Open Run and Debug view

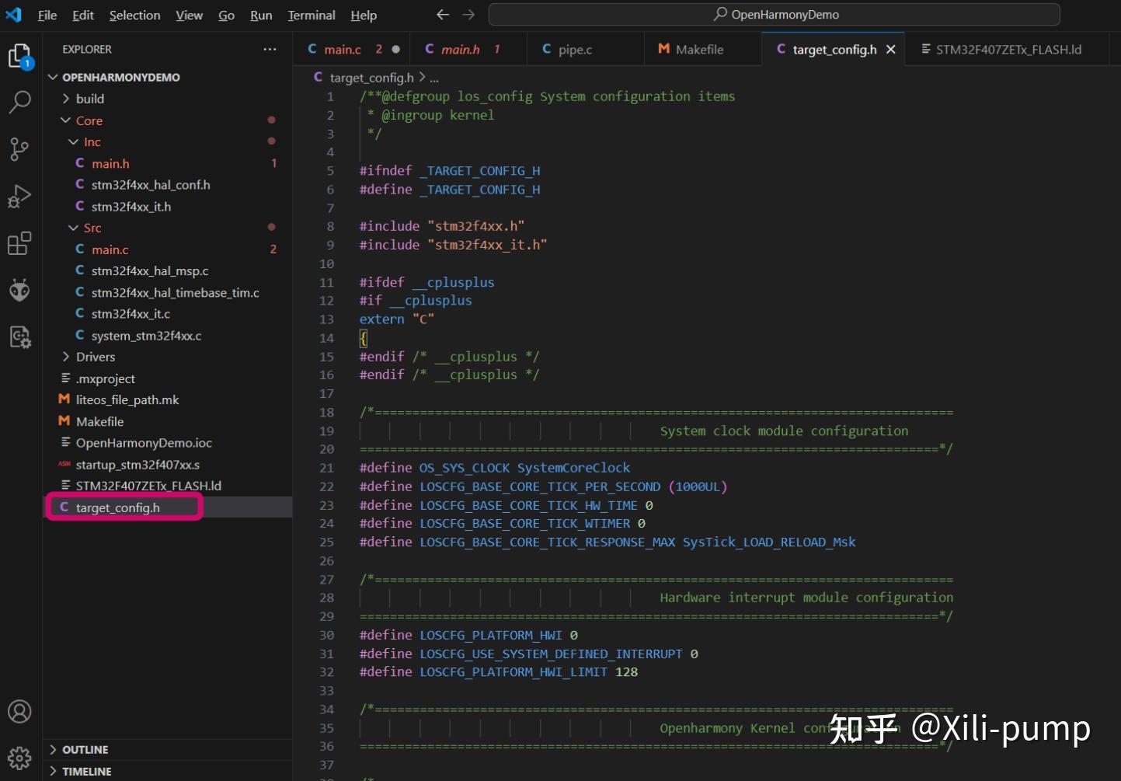[x=19, y=197]
